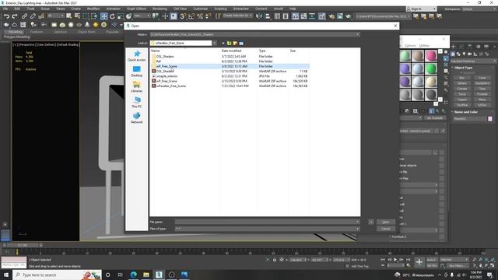The width and height of the screenshot is (498, 280).
Task: Click the Mirror tool icon
Action: tap(259, 16)
